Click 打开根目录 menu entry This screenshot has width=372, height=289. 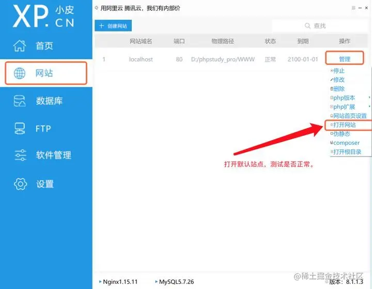[346, 152]
